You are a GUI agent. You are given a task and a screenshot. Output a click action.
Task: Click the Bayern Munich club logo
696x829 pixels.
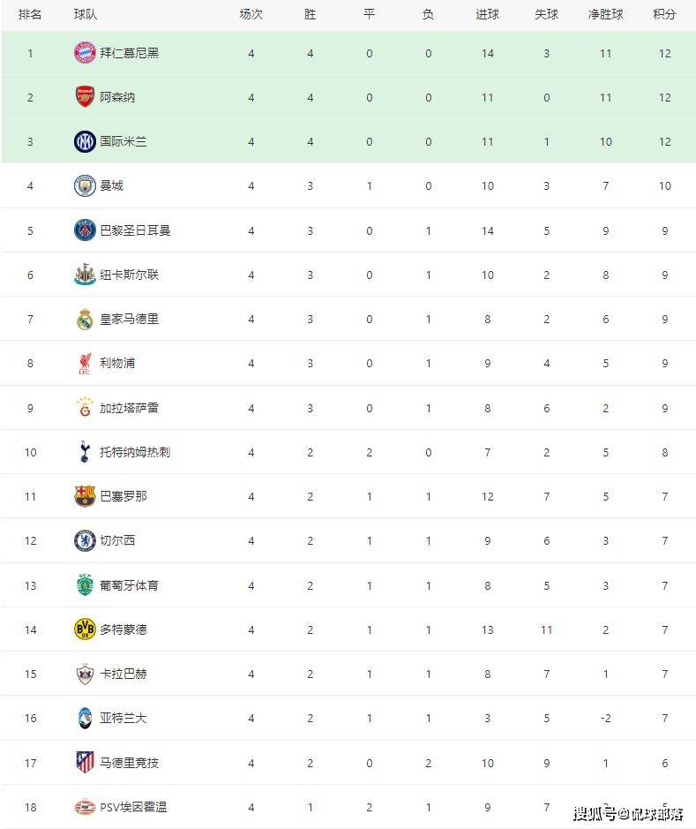85,53
